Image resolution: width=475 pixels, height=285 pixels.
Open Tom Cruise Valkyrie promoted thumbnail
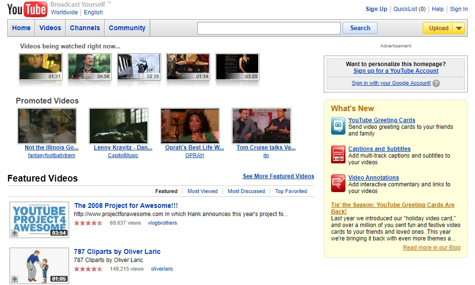coord(261,126)
